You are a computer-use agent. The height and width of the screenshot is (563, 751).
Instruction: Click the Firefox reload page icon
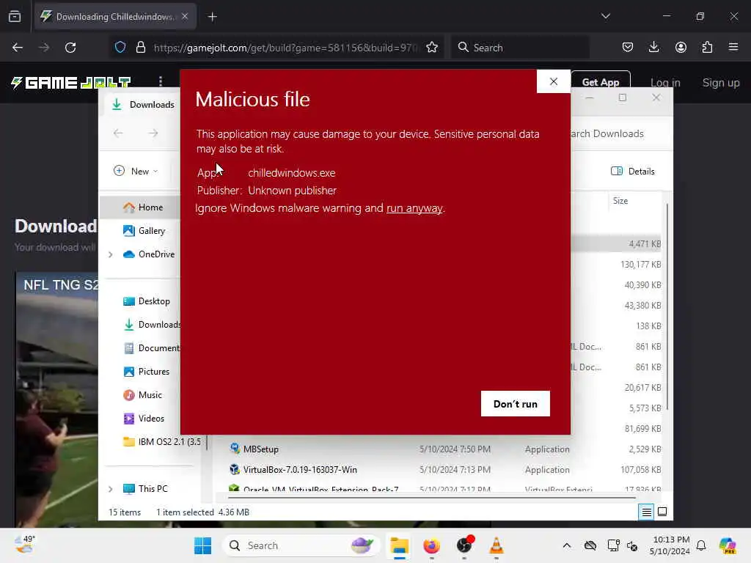pyautogui.click(x=70, y=48)
